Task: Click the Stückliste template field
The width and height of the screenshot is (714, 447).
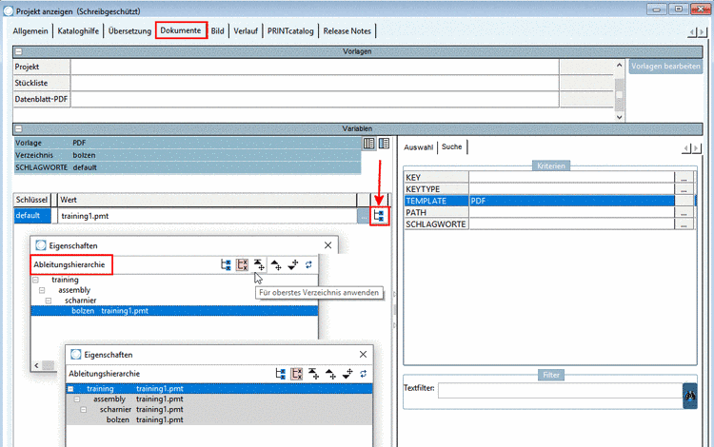Action: point(315,83)
